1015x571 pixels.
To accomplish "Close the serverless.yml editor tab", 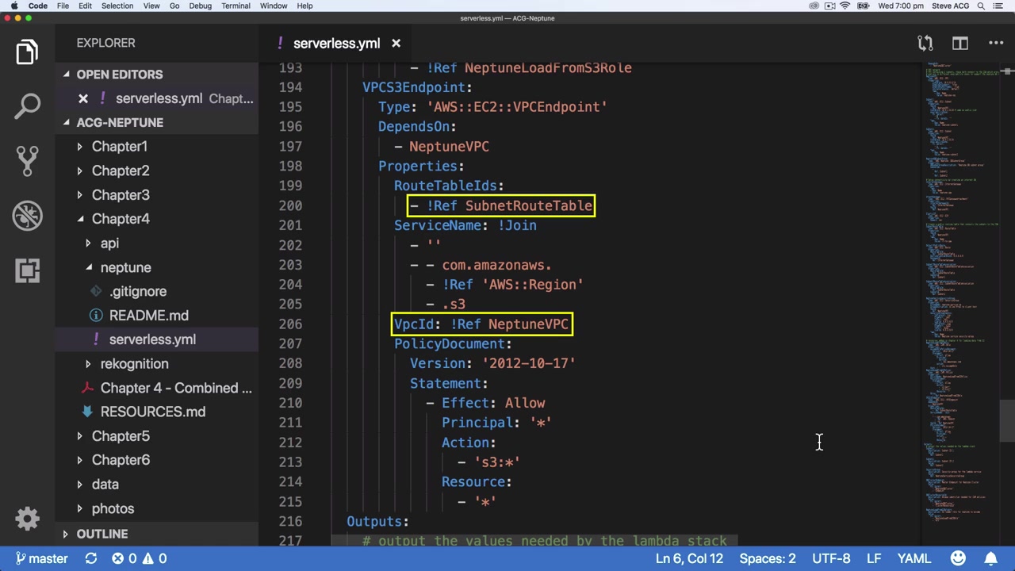I will [x=396, y=44].
